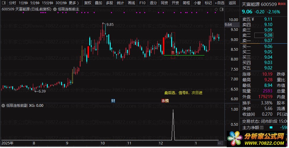This screenshot has width=289, height=148.
Task: Click the 6.39 low price label
Action: pos(42,91)
